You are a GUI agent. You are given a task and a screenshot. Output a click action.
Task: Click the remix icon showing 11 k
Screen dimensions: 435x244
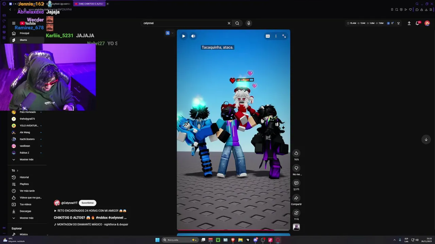pyautogui.click(x=296, y=213)
